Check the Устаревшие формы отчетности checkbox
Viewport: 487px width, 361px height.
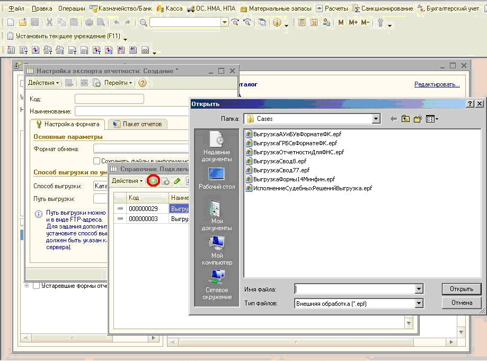[37, 286]
